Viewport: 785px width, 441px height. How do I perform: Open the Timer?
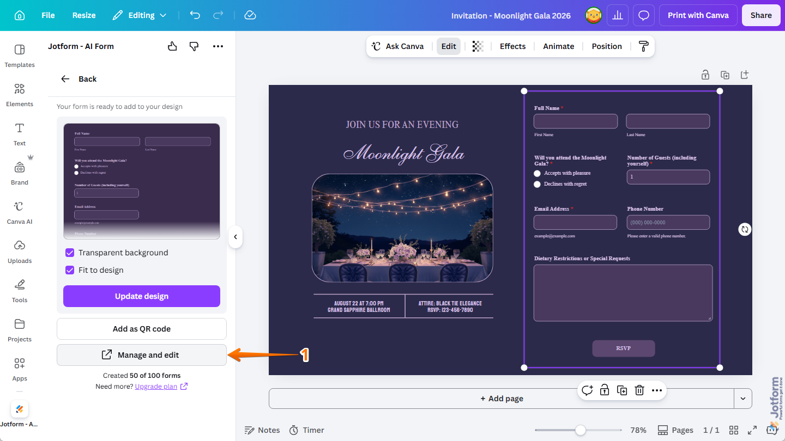tap(306, 430)
